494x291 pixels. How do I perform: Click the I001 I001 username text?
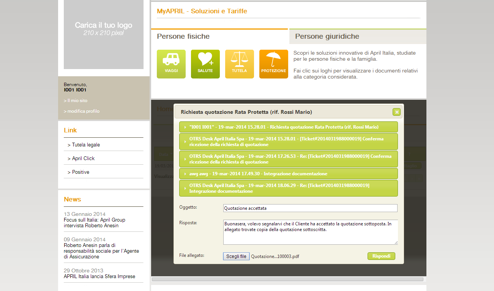75,90
